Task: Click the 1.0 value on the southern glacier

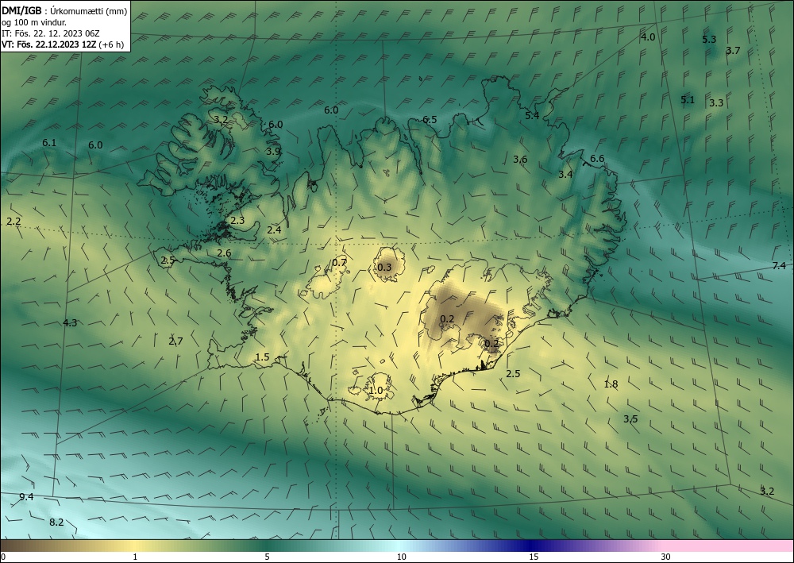Action: pos(376,391)
